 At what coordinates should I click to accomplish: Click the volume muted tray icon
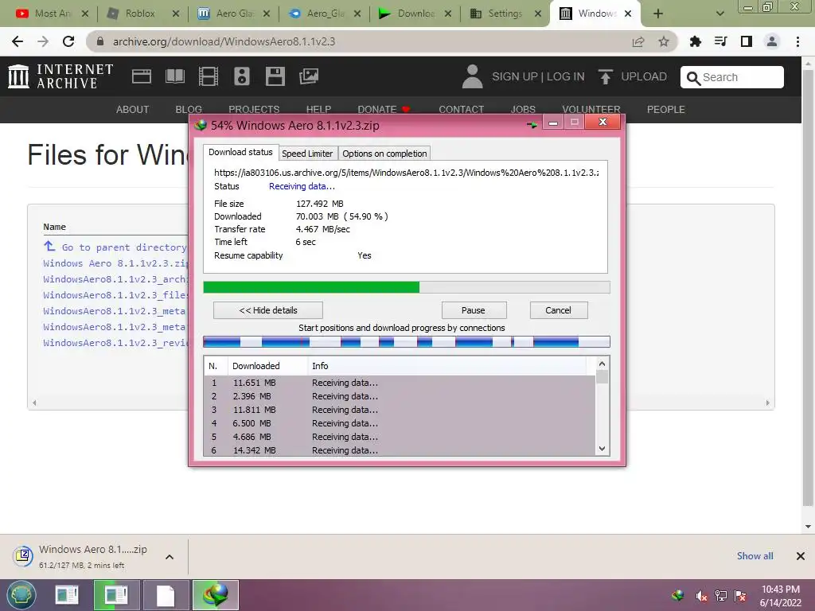(x=701, y=596)
